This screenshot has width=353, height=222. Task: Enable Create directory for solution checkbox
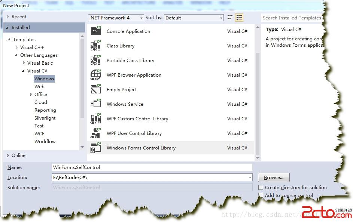[261, 187]
